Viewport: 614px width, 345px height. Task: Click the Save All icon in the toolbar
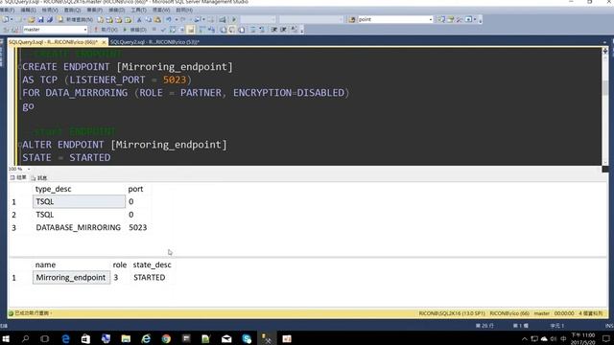click(50, 19)
